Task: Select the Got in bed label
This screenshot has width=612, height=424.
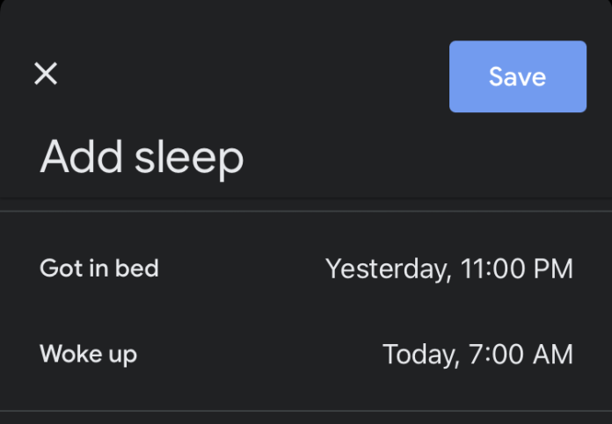Action: pos(99,268)
